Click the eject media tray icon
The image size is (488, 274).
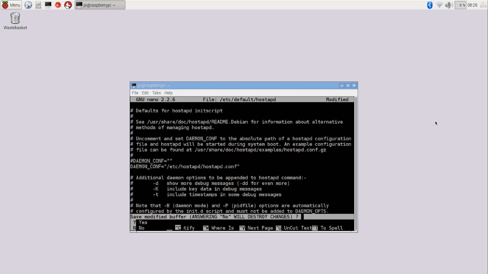(x=483, y=5)
